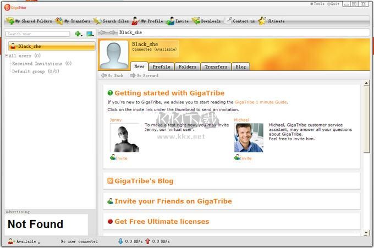The width and height of the screenshot is (374, 248).
Task: Open My Shared Folders in toolbar
Action: coord(29,21)
